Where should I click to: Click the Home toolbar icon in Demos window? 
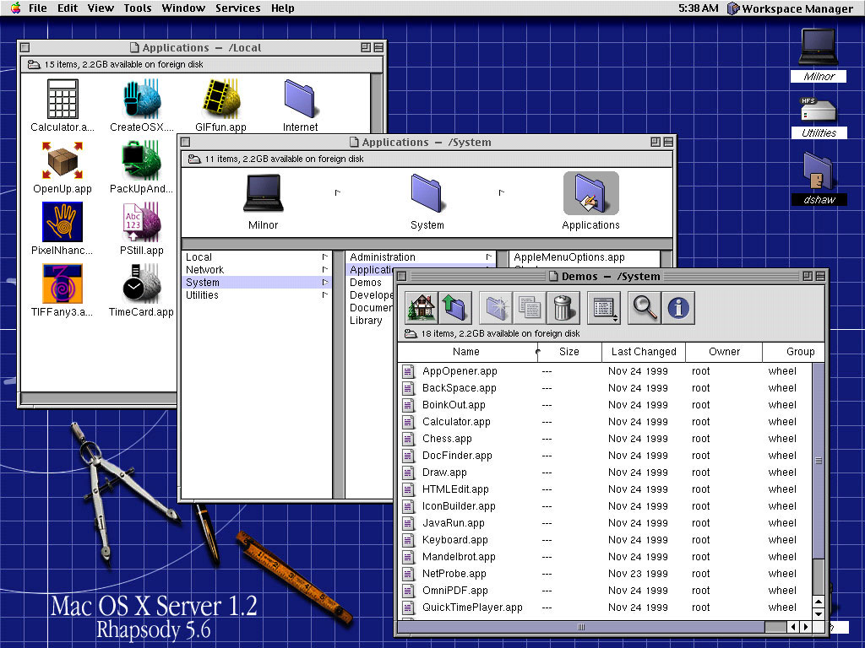(422, 307)
